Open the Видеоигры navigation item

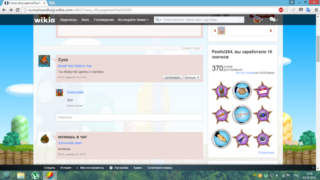(68, 19)
